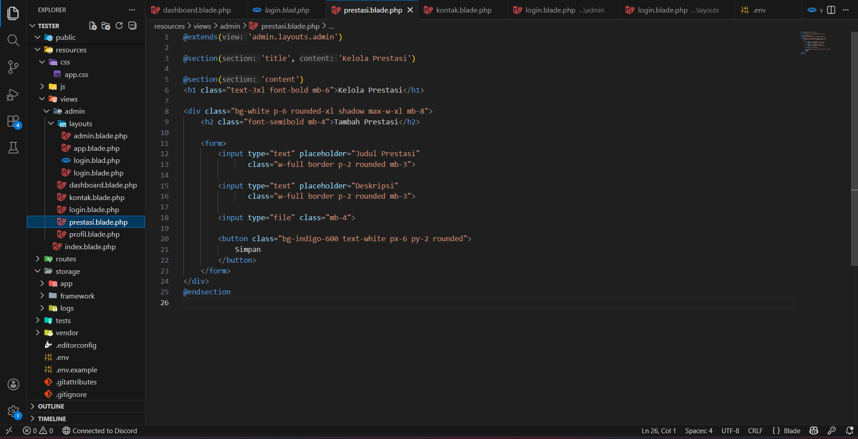Click Spaces: 4 indentation setting
The image size is (858, 439).
tap(698, 430)
